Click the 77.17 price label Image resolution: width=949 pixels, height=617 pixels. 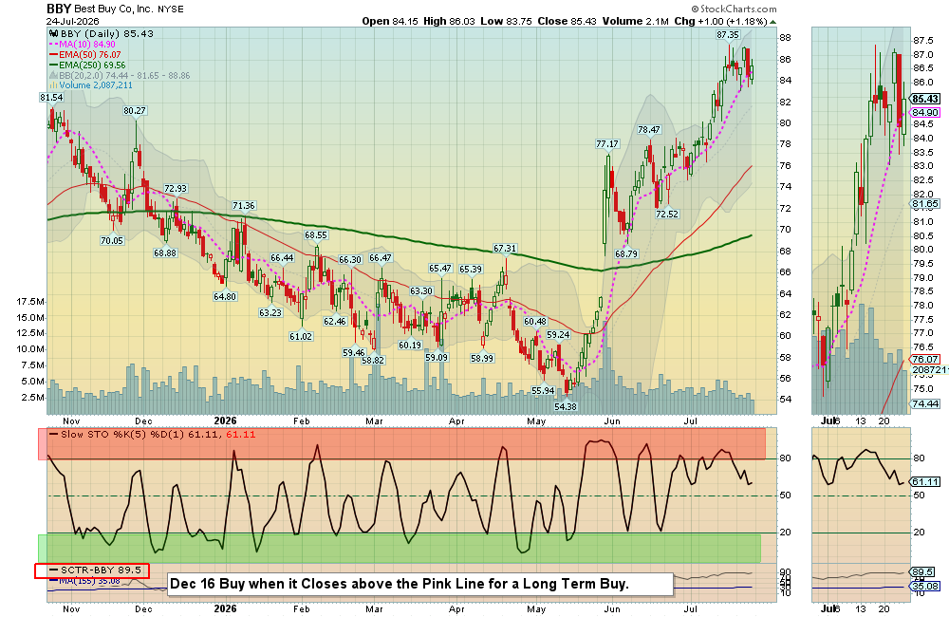click(x=607, y=143)
